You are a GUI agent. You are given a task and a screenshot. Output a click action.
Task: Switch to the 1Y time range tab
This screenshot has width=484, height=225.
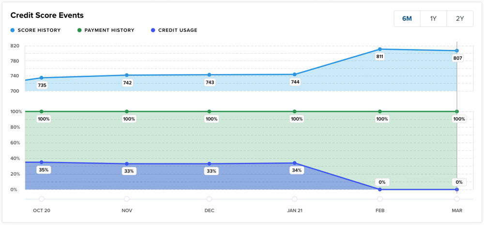[x=433, y=18]
